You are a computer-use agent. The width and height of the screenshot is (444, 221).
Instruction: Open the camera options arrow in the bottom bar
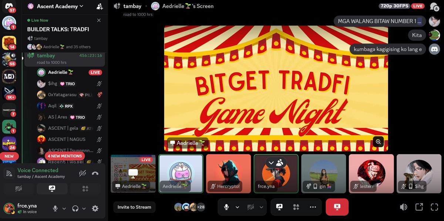coord(261,207)
